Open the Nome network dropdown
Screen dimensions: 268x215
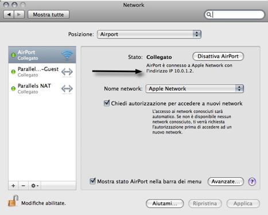point(195,89)
